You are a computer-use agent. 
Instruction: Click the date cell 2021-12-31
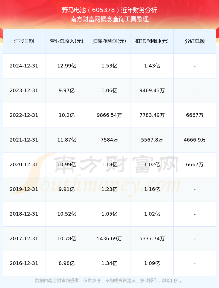click(x=24, y=140)
